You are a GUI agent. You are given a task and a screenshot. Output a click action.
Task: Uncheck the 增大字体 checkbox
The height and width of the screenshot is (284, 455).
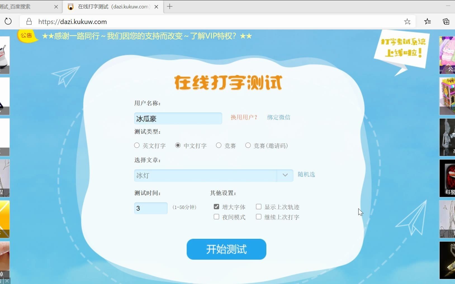(216, 206)
